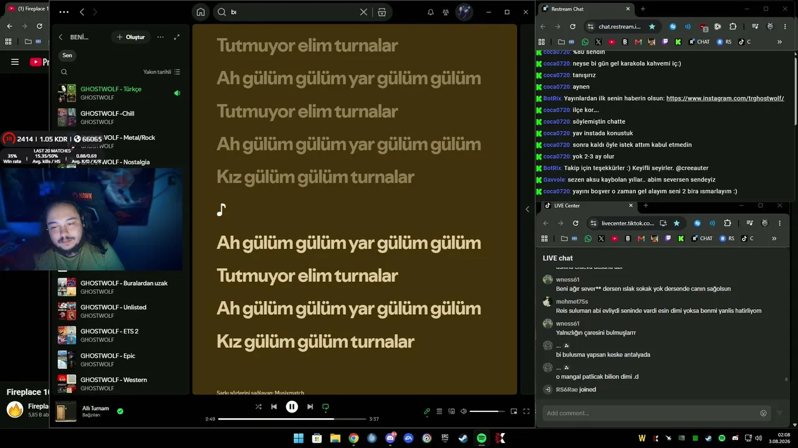The height and width of the screenshot is (448, 798).
Task: Open the Spotify miniplayer
Action: 514,411
